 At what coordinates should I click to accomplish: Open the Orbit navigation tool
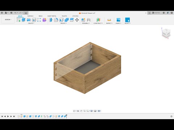(x=74, y=111)
